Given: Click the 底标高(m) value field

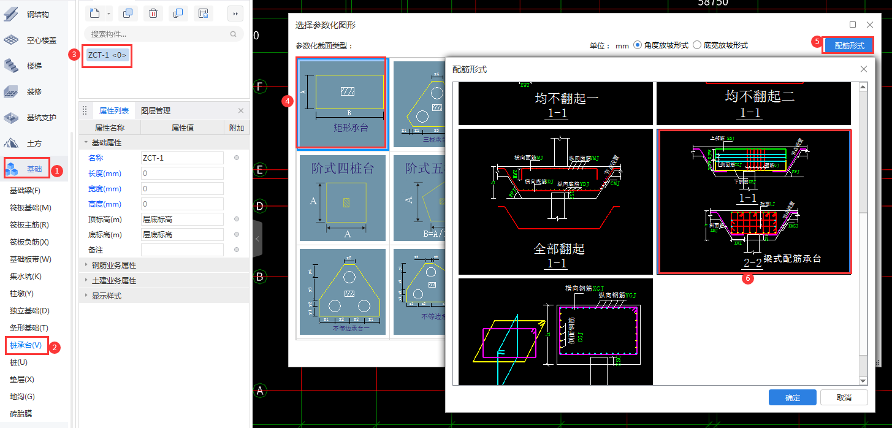Looking at the screenshot, I should tap(182, 235).
